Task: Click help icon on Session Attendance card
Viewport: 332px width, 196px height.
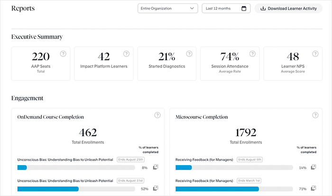Action: pyautogui.click(x=252, y=54)
